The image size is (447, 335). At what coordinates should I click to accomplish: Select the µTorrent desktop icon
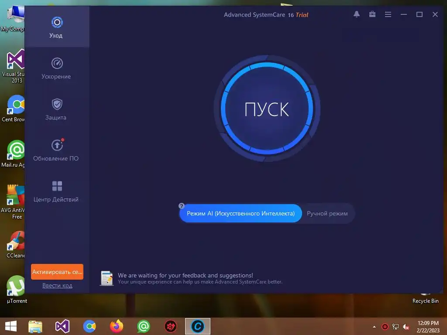pos(17,290)
